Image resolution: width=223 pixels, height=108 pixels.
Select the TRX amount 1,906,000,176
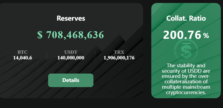[x=119, y=58]
